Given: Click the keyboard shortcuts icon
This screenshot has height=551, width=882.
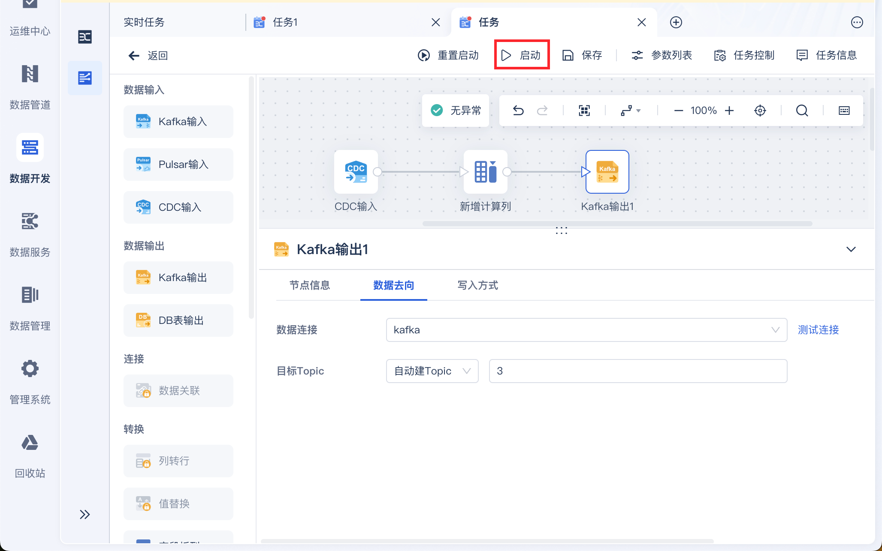Looking at the screenshot, I should (x=844, y=111).
